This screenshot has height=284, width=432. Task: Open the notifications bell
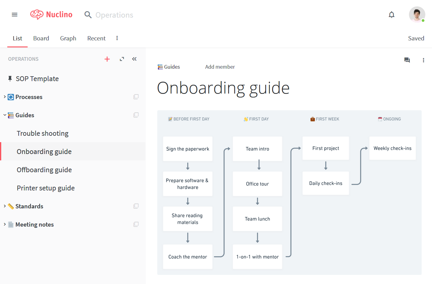[x=391, y=14]
